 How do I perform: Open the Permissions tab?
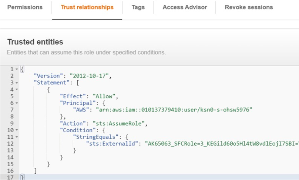coord(25,7)
